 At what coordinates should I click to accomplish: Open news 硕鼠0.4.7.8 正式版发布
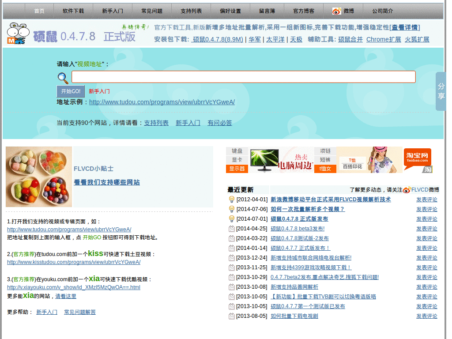(299, 219)
